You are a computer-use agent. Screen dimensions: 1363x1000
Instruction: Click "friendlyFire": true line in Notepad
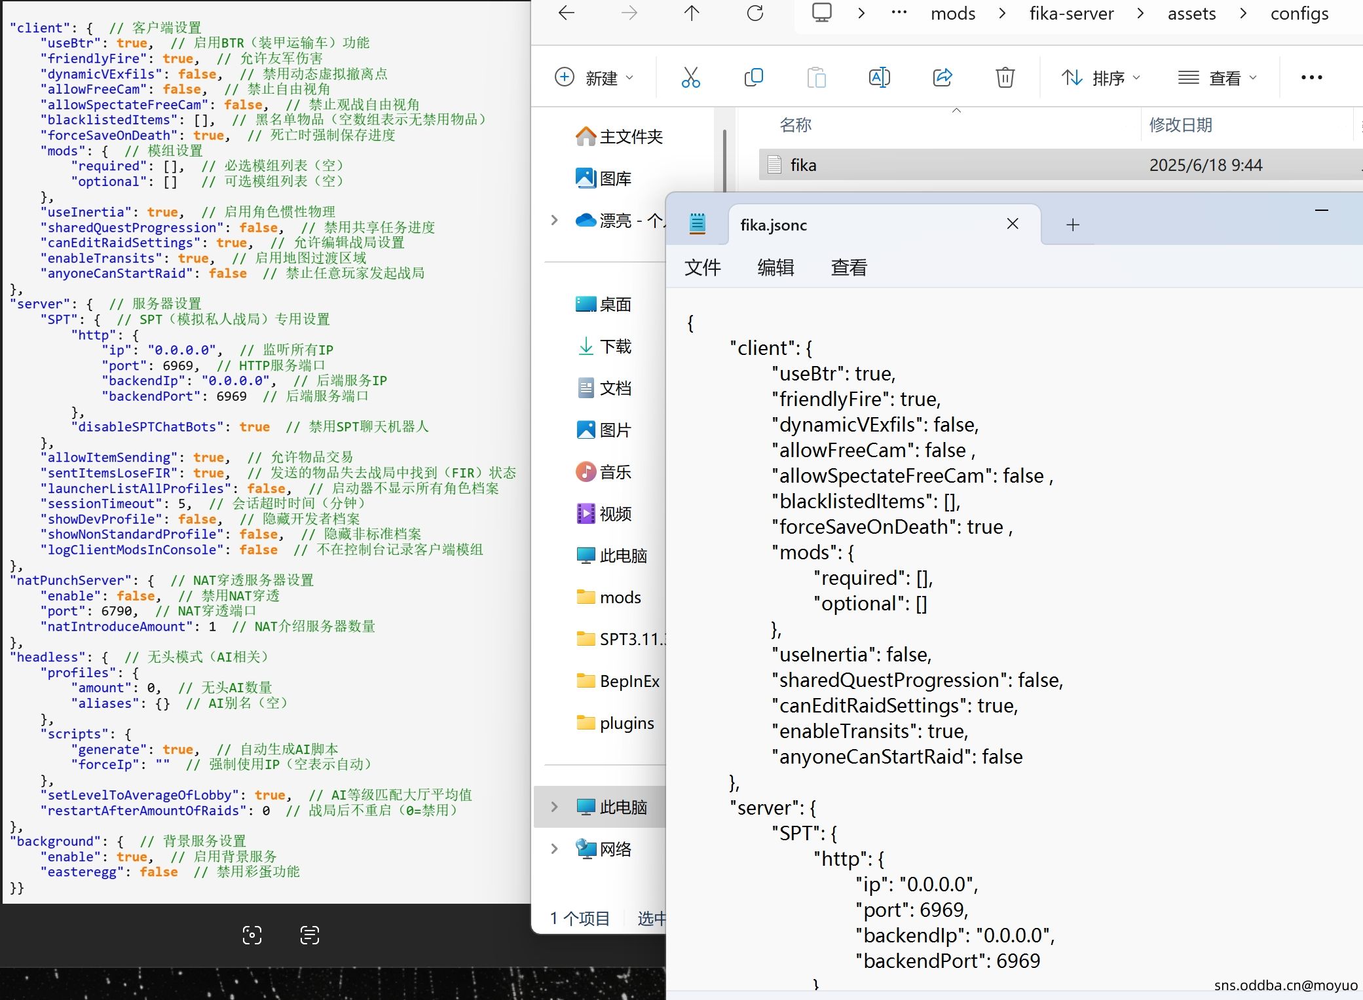coord(856,399)
